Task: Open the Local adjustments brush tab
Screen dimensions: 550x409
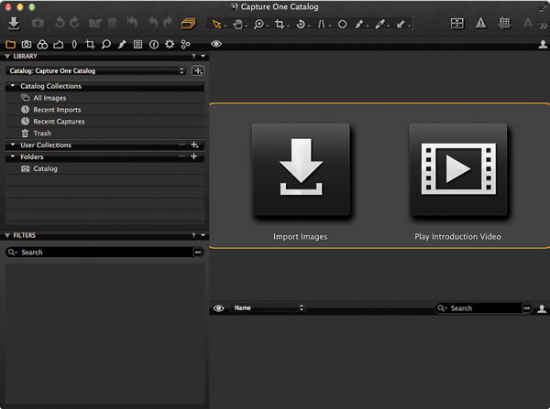Action: pos(122,45)
